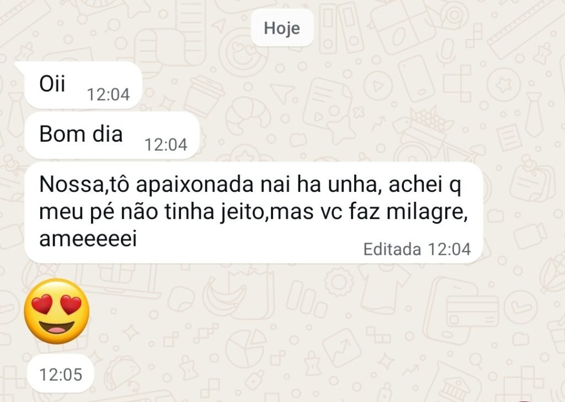Viewport: 565px width, 402px height.
Task: Select the Oii message text
Action: click(52, 84)
